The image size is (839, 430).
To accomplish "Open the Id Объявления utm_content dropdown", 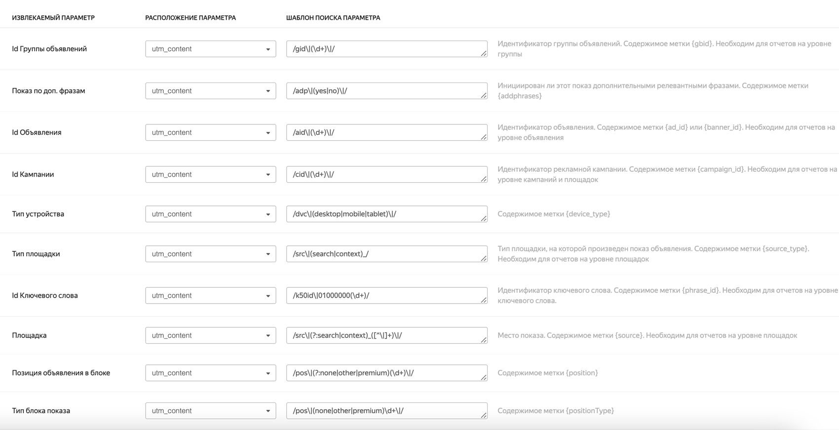I will 211,132.
